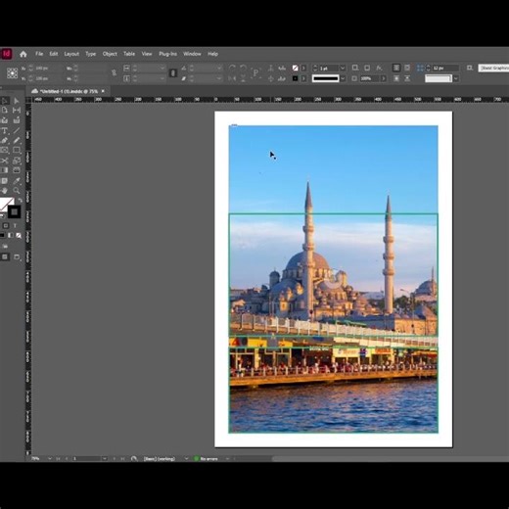Select the Note tool
Screen dimensions: 509x509
pyautogui.click(x=4, y=181)
